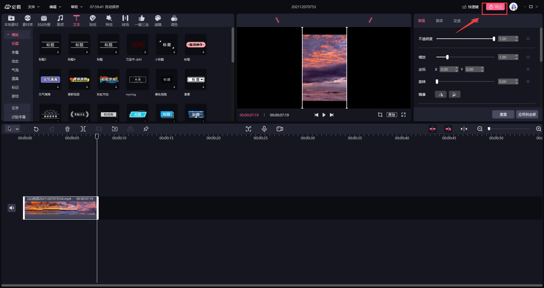Click the 缩放 scale slider handle

point(447,57)
